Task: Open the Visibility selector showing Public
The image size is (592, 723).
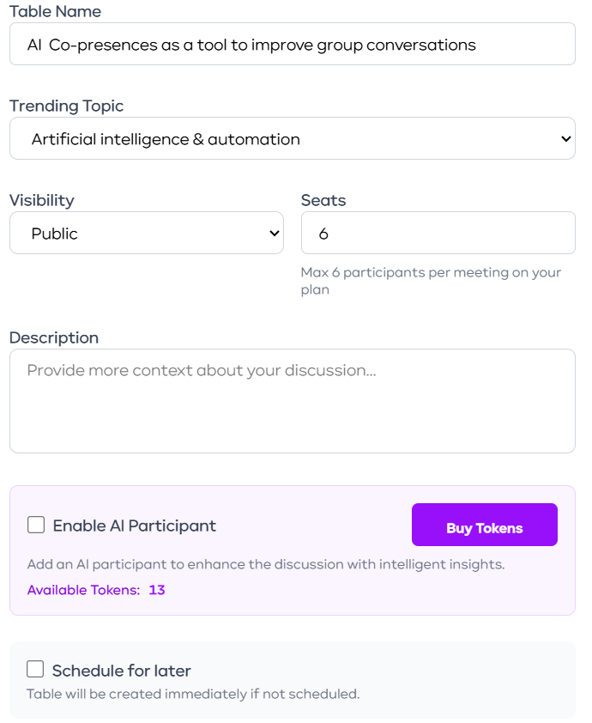Action: (146, 232)
